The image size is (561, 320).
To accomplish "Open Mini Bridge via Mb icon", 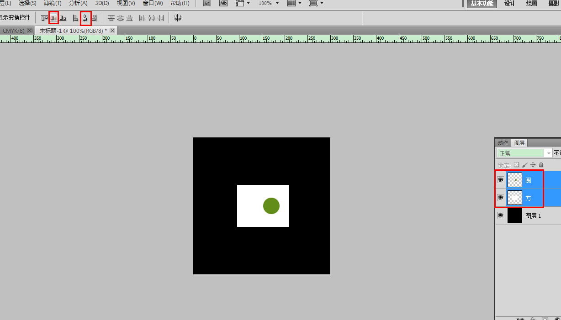I will pyautogui.click(x=223, y=3).
